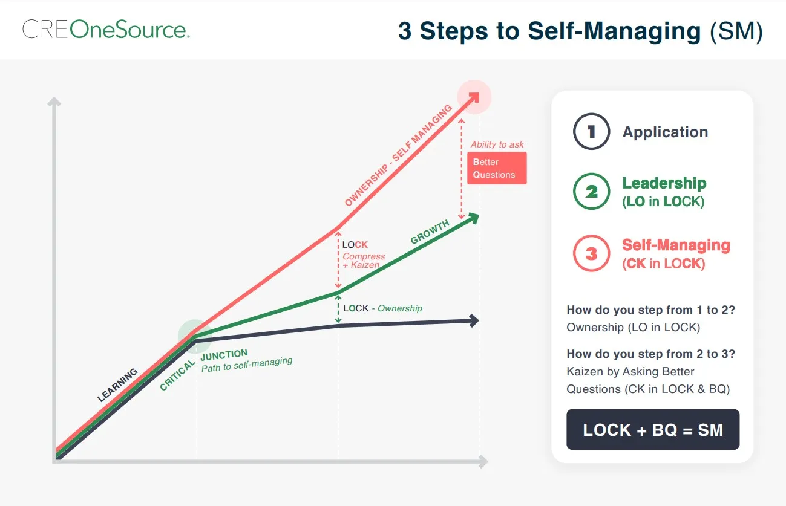786x506 pixels.
Task: Select the green circle number 2
Action: (591, 192)
